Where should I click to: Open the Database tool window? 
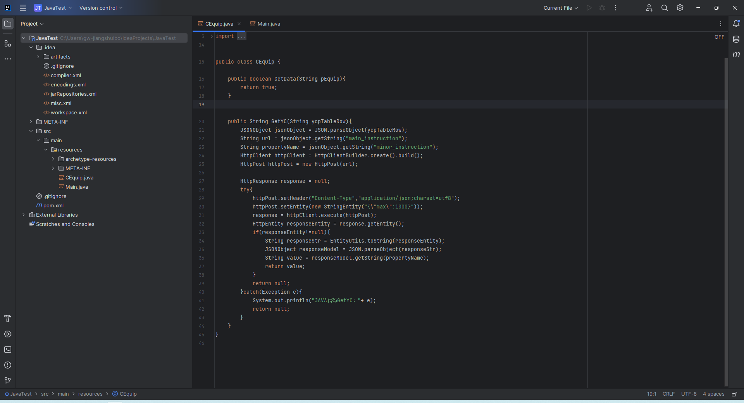(736, 39)
